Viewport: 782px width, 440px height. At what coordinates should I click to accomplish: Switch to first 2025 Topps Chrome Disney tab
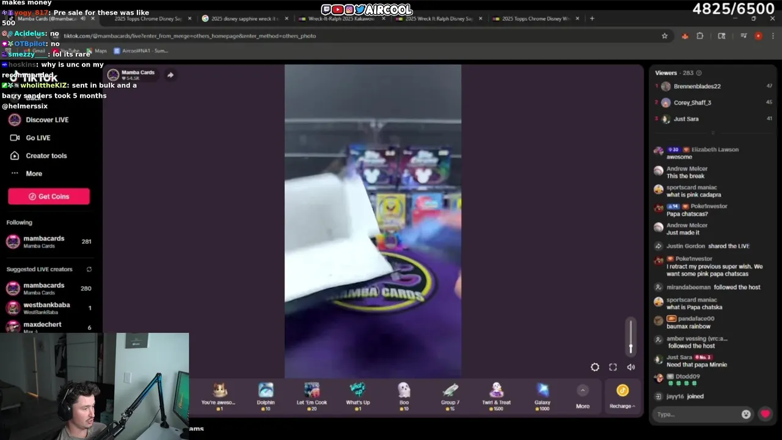click(150, 18)
